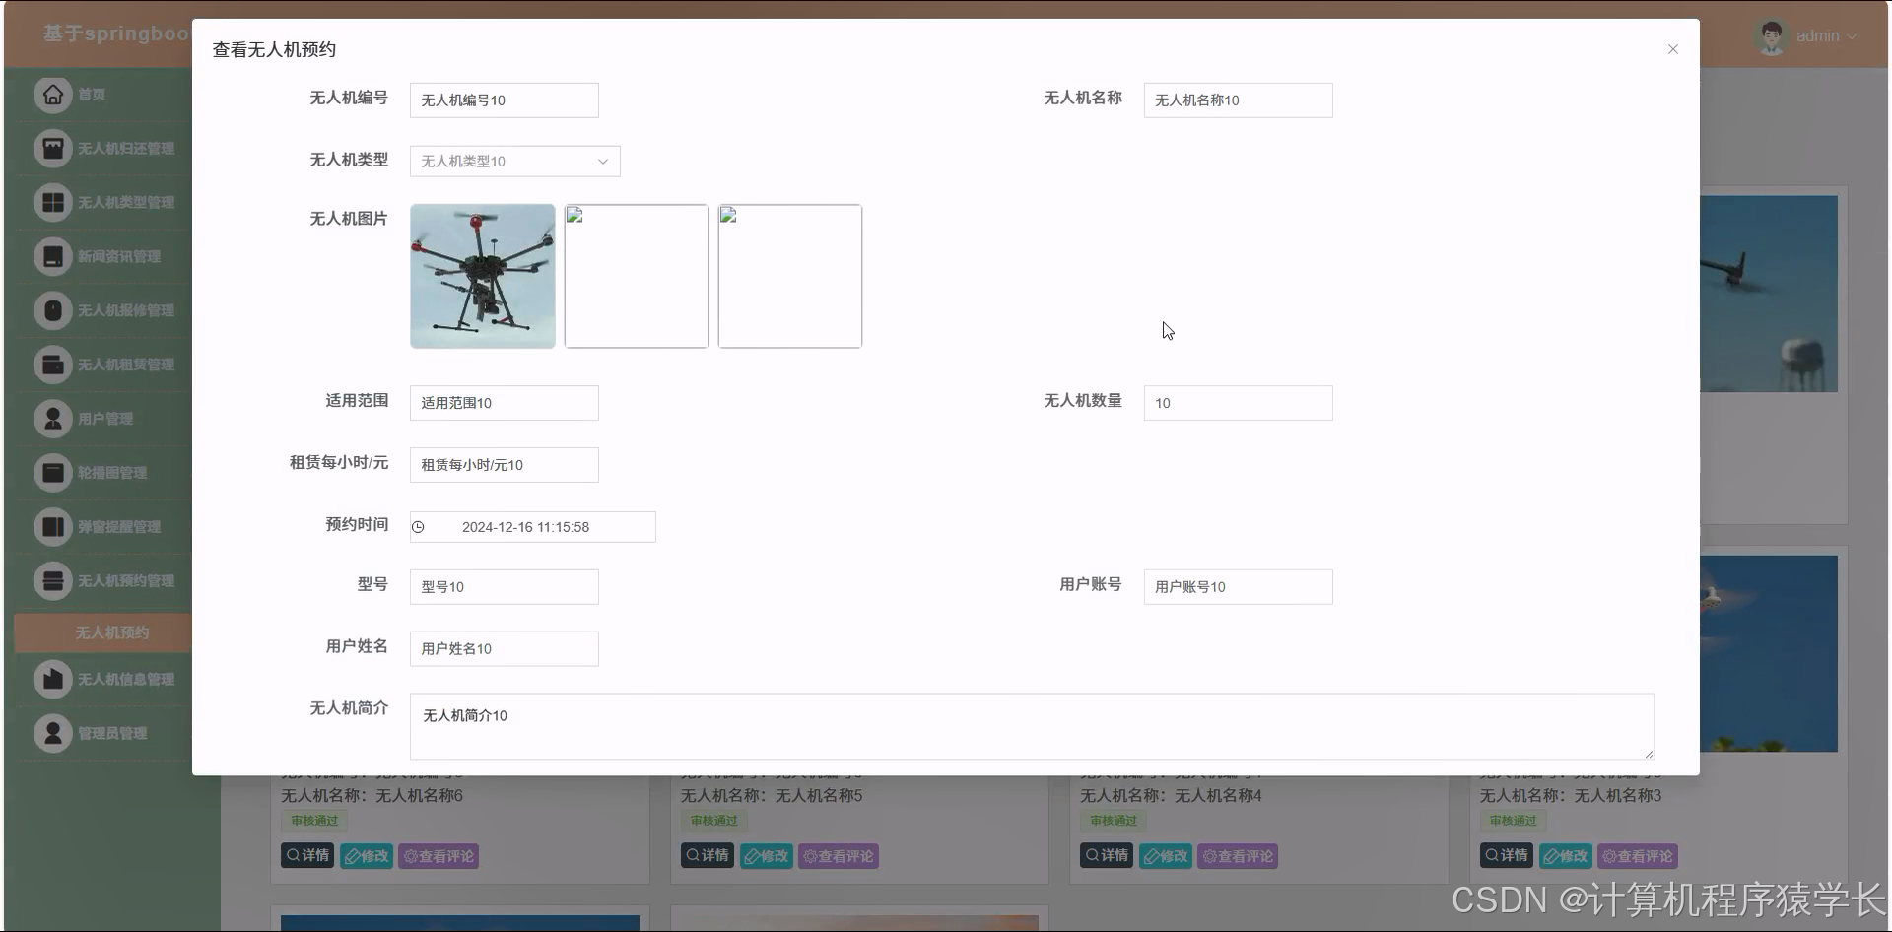The height and width of the screenshot is (932, 1892).
Task: Open 用户管理 using its user icon
Action: (54, 418)
